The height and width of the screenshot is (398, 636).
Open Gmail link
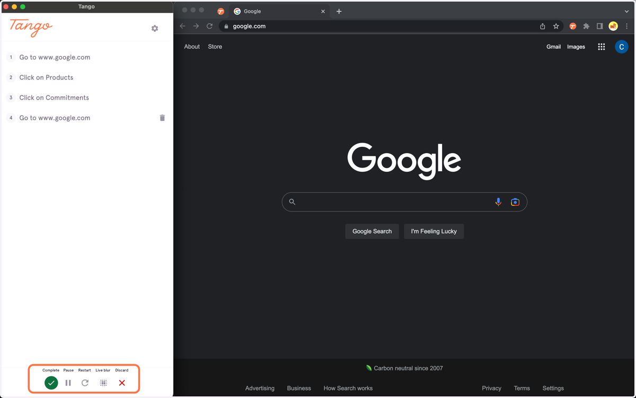tap(553, 47)
